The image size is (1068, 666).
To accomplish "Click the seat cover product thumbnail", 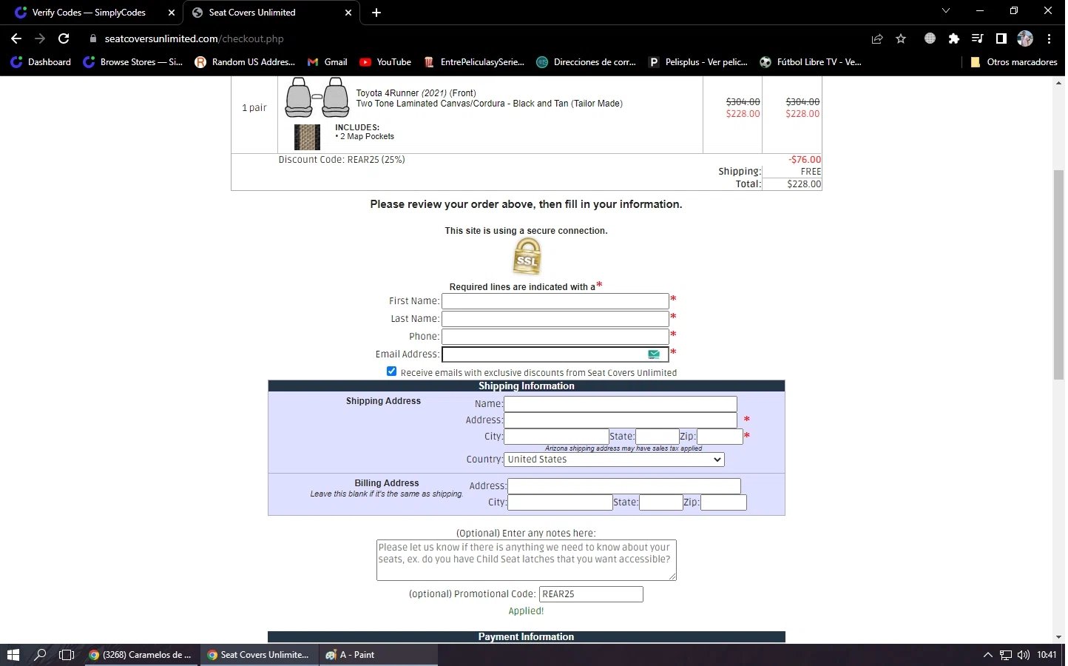I will tap(317, 97).
